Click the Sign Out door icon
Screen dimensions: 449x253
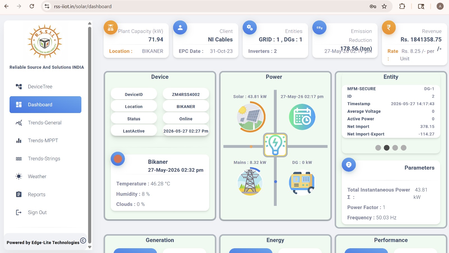point(19,212)
